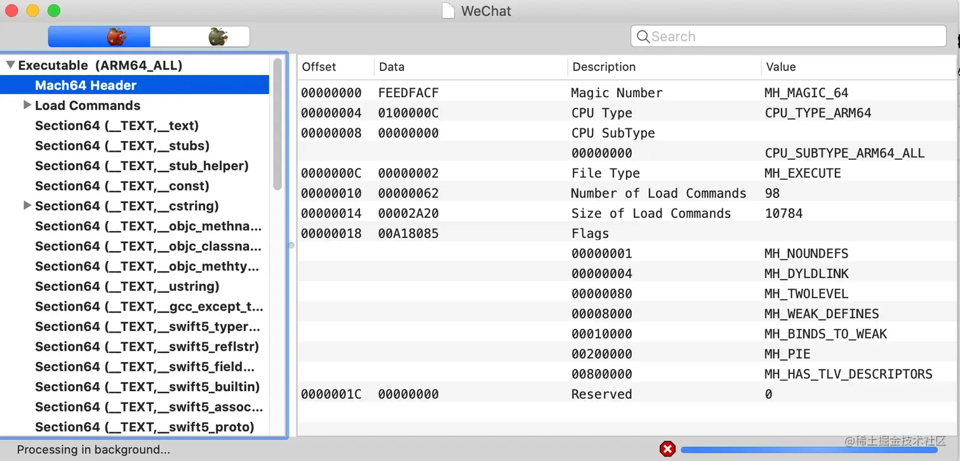Screen dimensions: 960x461
Task: Select Section64 (__TEXT,__gcc_except_t... row
Action: (149, 306)
